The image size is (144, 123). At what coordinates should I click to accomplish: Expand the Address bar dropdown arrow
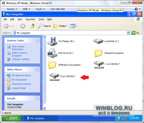[x=128, y=33]
